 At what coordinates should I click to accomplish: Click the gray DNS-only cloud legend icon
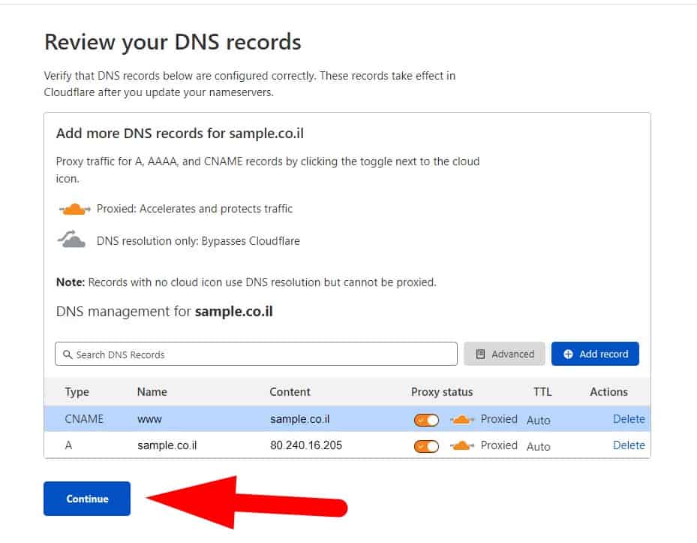point(71,239)
